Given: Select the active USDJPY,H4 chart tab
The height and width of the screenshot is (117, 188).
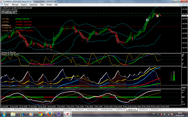Looking at the screenshot, I should (x=132, y=109).
